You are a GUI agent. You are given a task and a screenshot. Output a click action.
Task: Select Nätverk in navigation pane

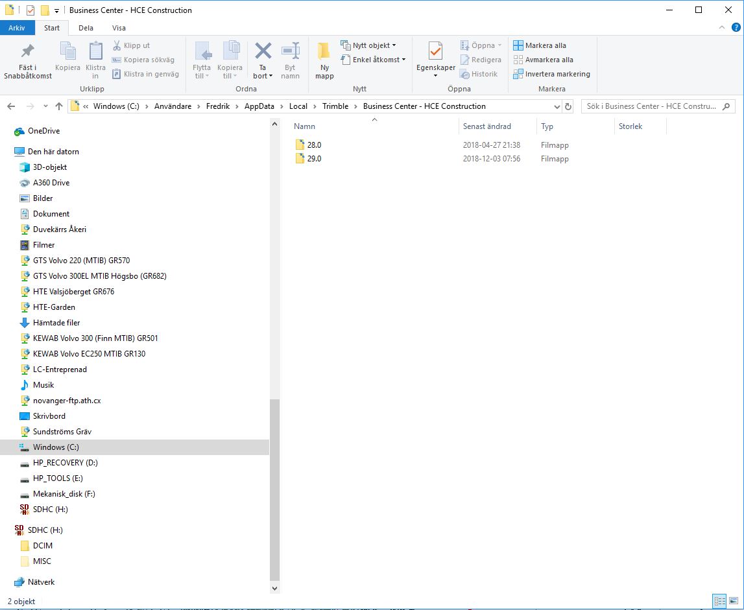point(34,582)
